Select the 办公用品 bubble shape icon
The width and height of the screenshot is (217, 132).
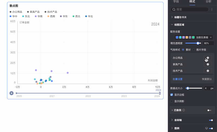tap(208, 58)
